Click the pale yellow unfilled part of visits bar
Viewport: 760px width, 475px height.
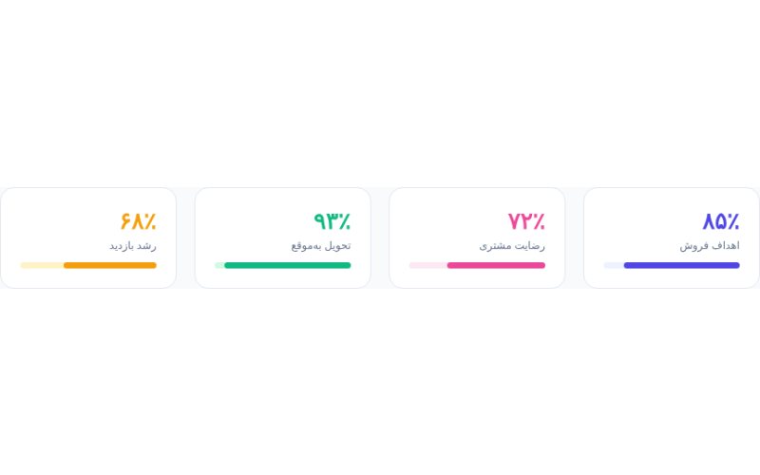42,265
